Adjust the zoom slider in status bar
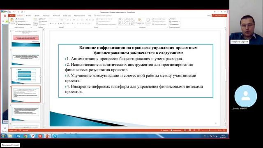The height and width of the screenshot is (148, 263). pos(209,130)
